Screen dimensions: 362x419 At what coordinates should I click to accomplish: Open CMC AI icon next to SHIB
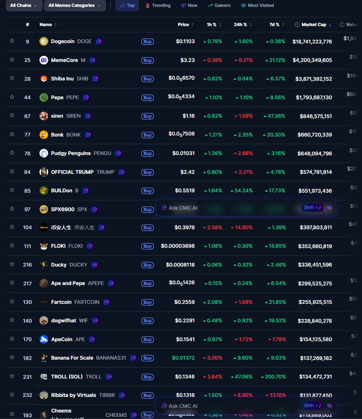pyautogui.click(x=95, y=79)
